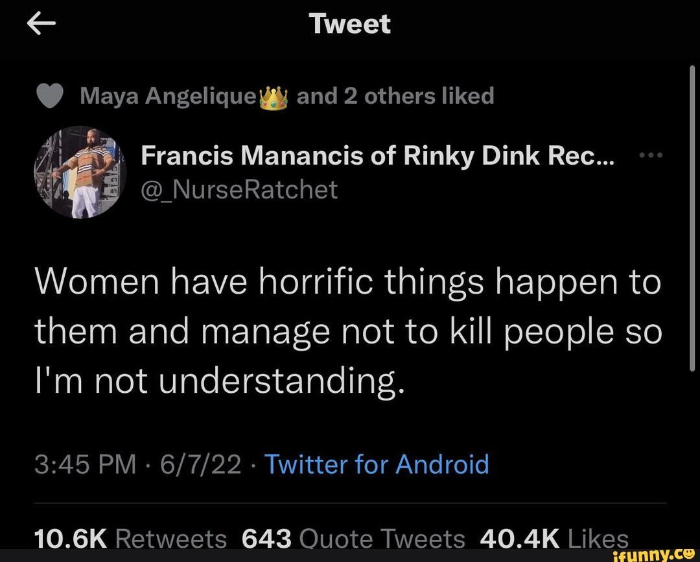The height and width of the screenshot is (562, 700).
Task: Open Francis Manancis display name profile
Action: [x=379, y=156]
